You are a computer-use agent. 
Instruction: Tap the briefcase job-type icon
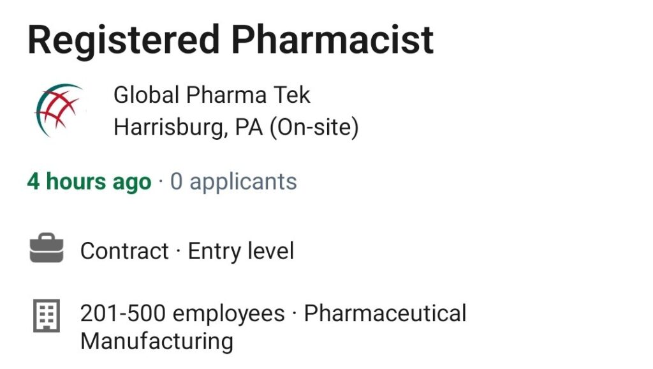(47, 248)
